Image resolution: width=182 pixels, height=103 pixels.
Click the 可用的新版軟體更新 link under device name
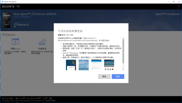(x=22, y=17)
